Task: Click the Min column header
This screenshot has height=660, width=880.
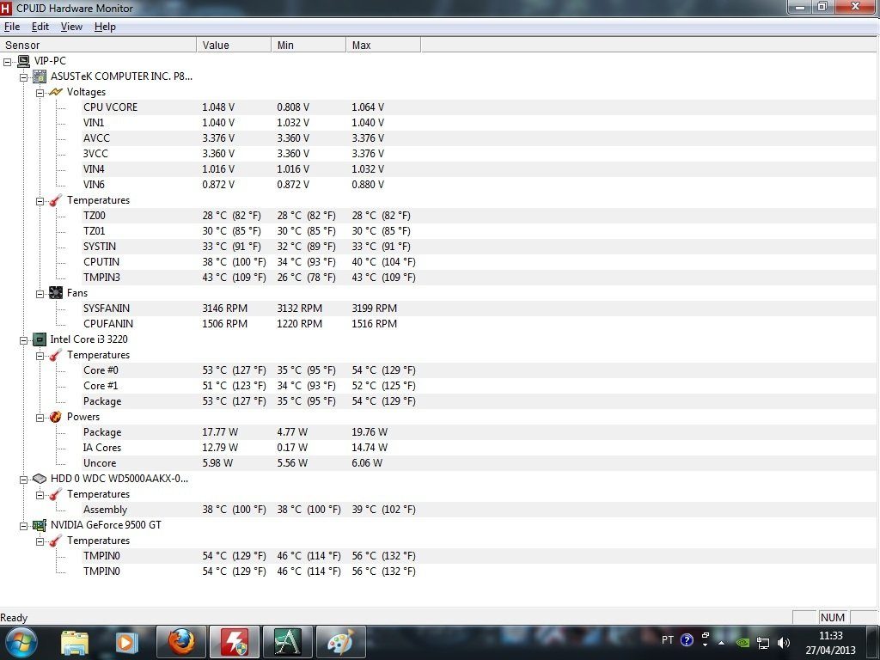Action: [x=309, y=45]
